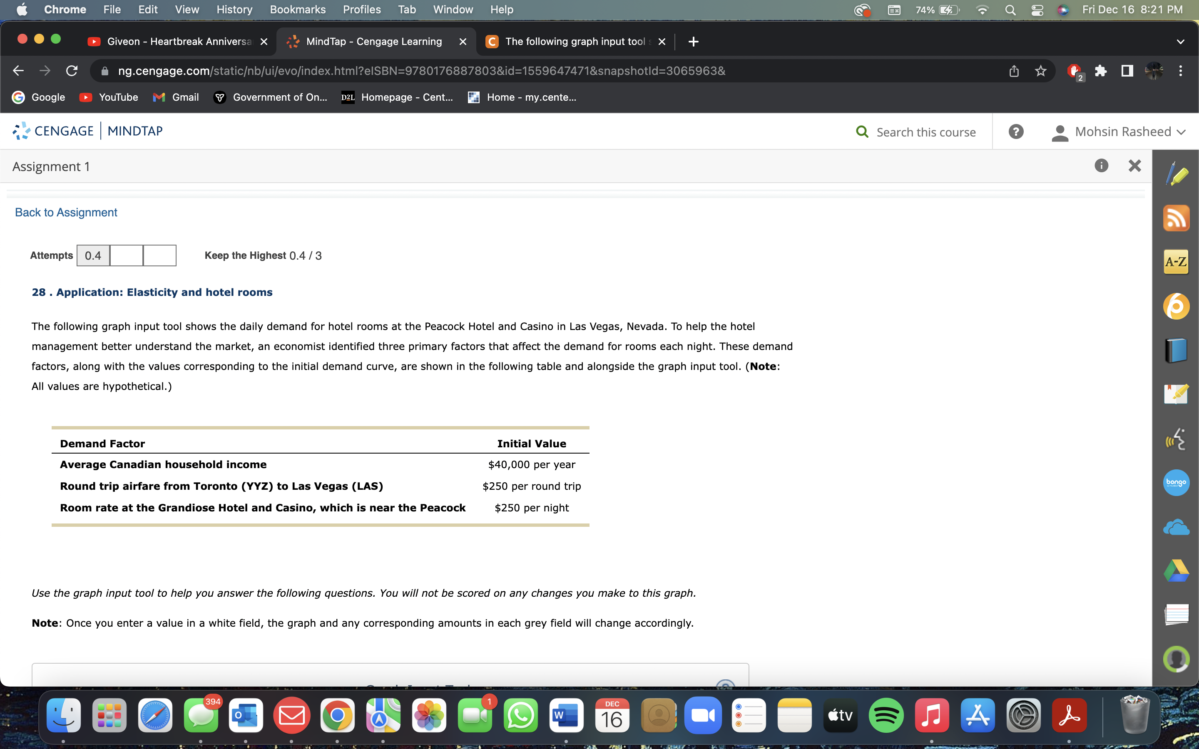Open the OneDrive cloud tool
This screenshot has height=749, width=1199.
pos(1177,526)
